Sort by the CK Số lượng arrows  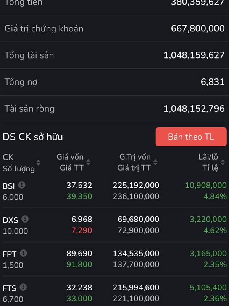tap(38, 163)
